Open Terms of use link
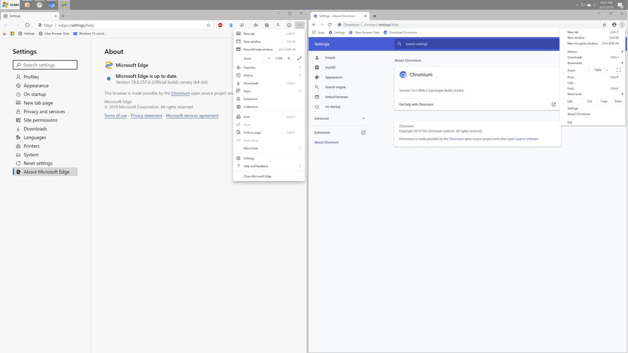The width and height of the screenshot is (628, 353). point(115,116)
